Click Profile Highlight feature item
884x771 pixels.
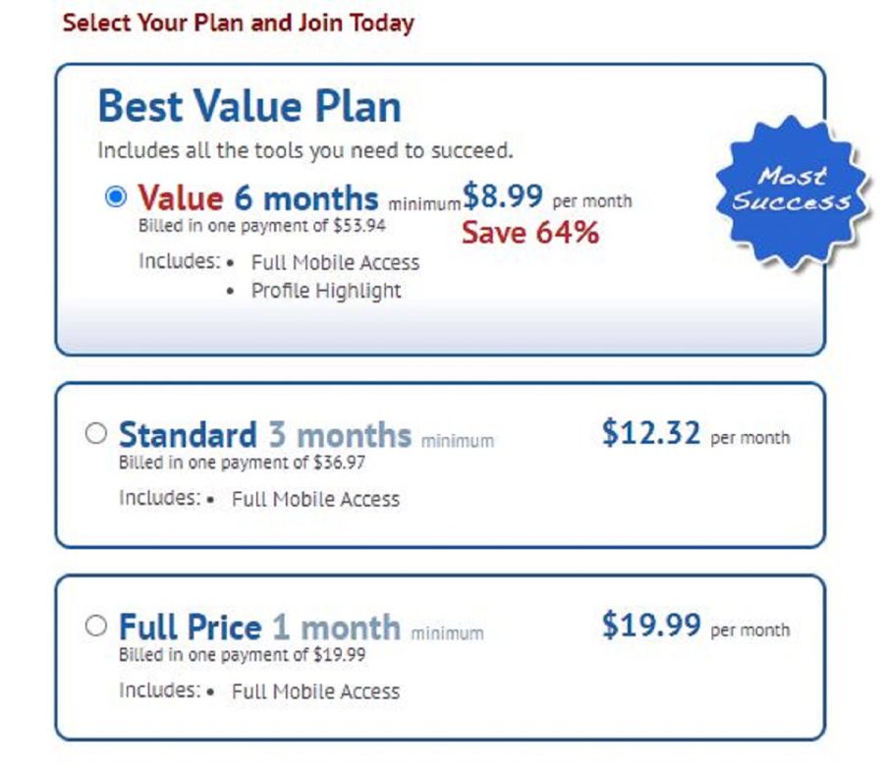[326, 291]
